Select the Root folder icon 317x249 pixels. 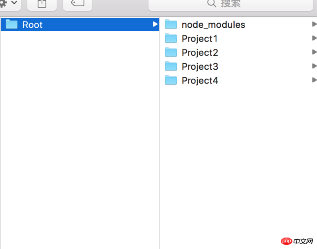click(12, 25)
